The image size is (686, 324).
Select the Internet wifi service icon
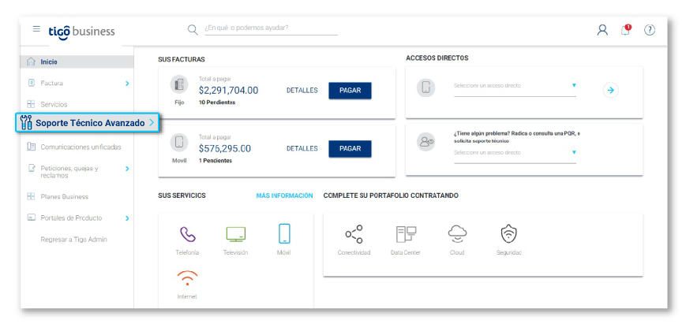[x=187, y=277]
